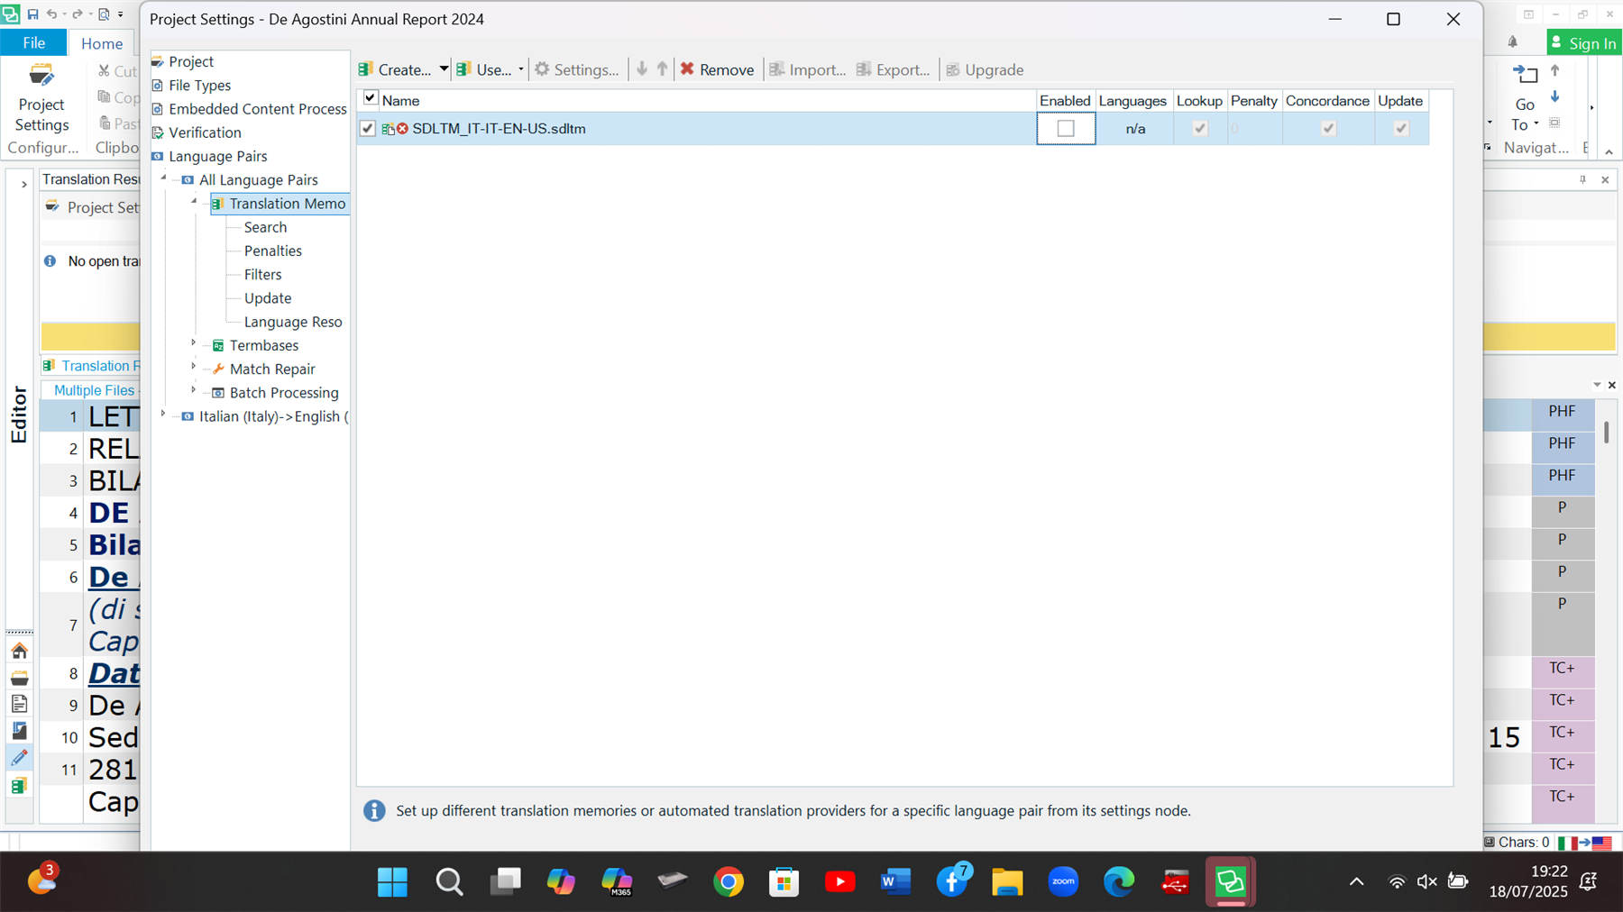The image size is (1623, 912).
Task: Click the Import... toolbar button
Action: pyautogui.click(x=807, y=69)
